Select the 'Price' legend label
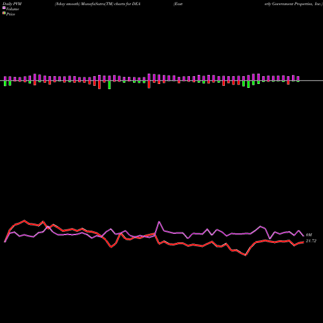 [x=10, y=14]
